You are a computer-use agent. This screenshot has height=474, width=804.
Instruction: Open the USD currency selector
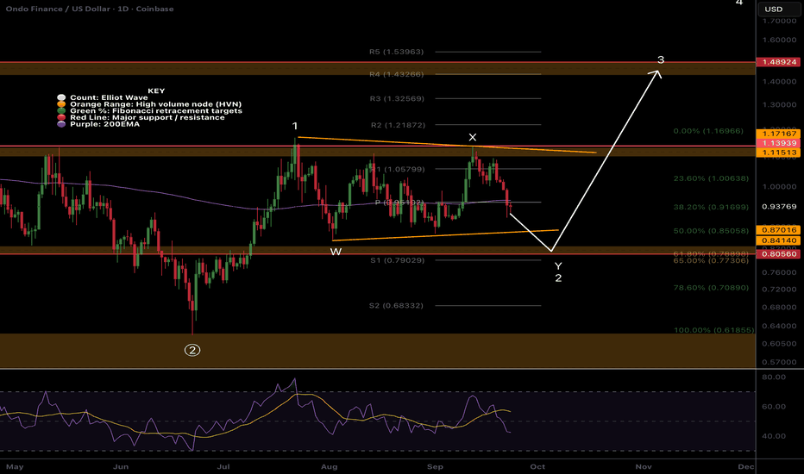pos(773,9)
